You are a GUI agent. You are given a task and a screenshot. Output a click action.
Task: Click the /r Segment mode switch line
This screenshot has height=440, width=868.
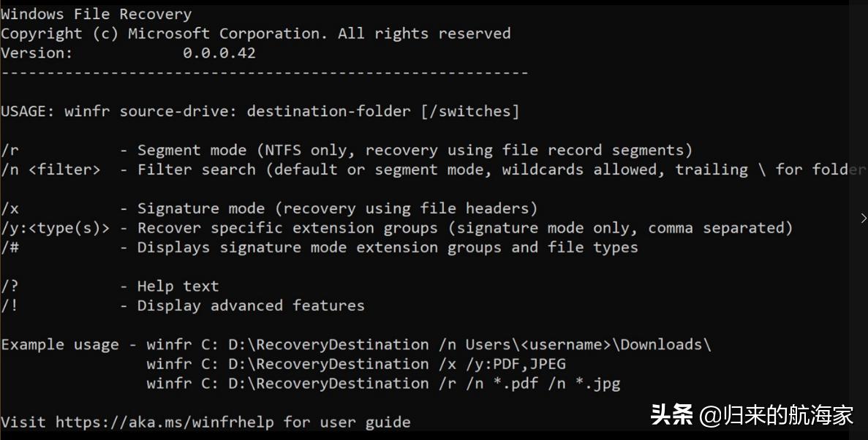point(346,151)
